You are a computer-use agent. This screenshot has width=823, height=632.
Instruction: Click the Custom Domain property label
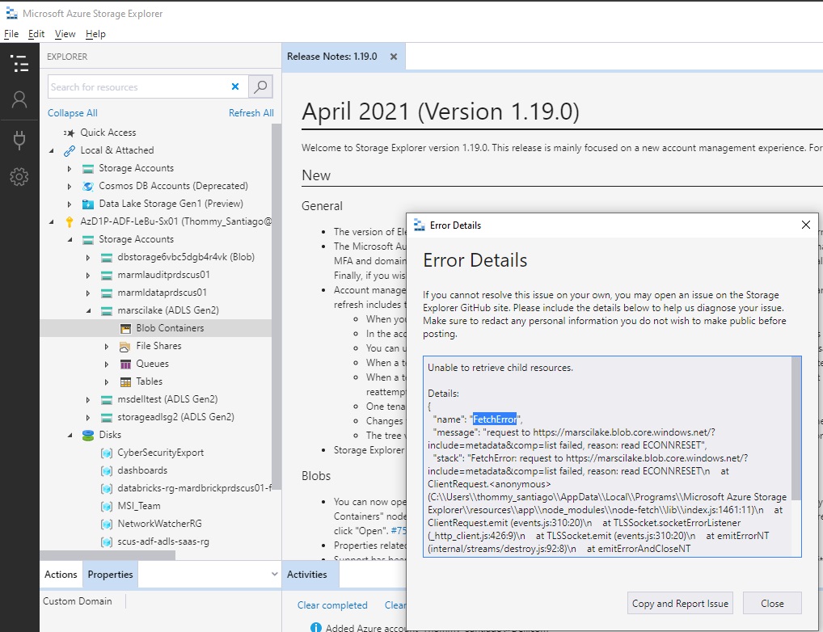[x=77, y=601]
